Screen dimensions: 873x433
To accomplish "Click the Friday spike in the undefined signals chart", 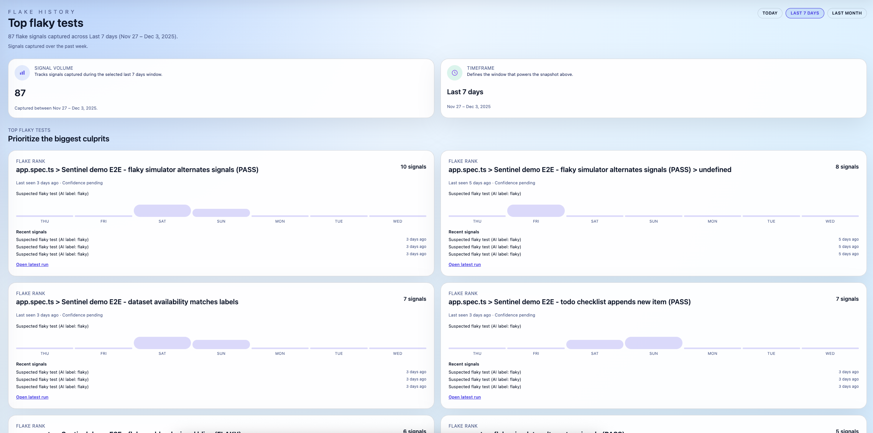I will [536, 210].
